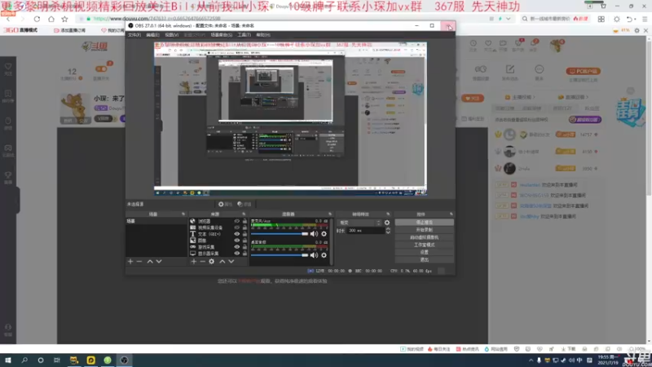The width and height of the screenshot is (652, 367).
Task: Click the browser address bar
Action: (283, 19)
